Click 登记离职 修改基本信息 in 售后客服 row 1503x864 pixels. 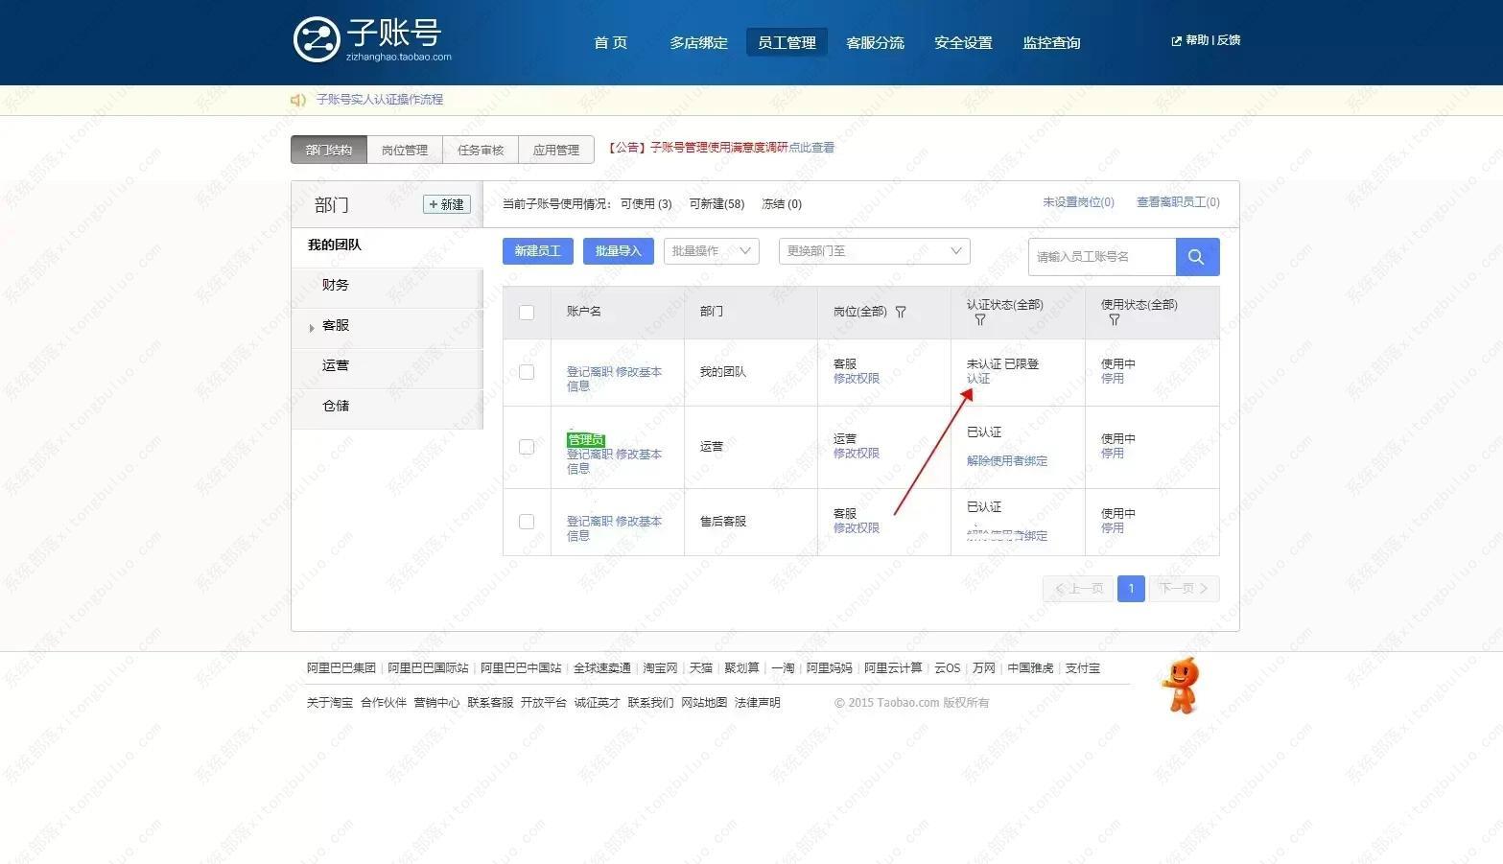coord(614,528)
